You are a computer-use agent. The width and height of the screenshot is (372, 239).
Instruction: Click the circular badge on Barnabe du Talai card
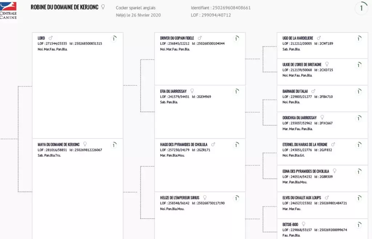pyautogui.click(x=359, y=92)
